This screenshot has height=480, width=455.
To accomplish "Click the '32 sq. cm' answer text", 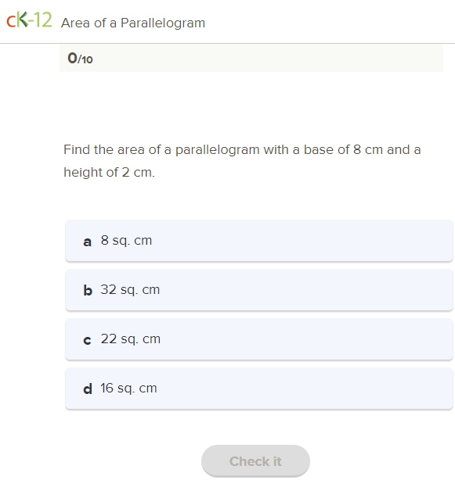I will pos(130,290).
